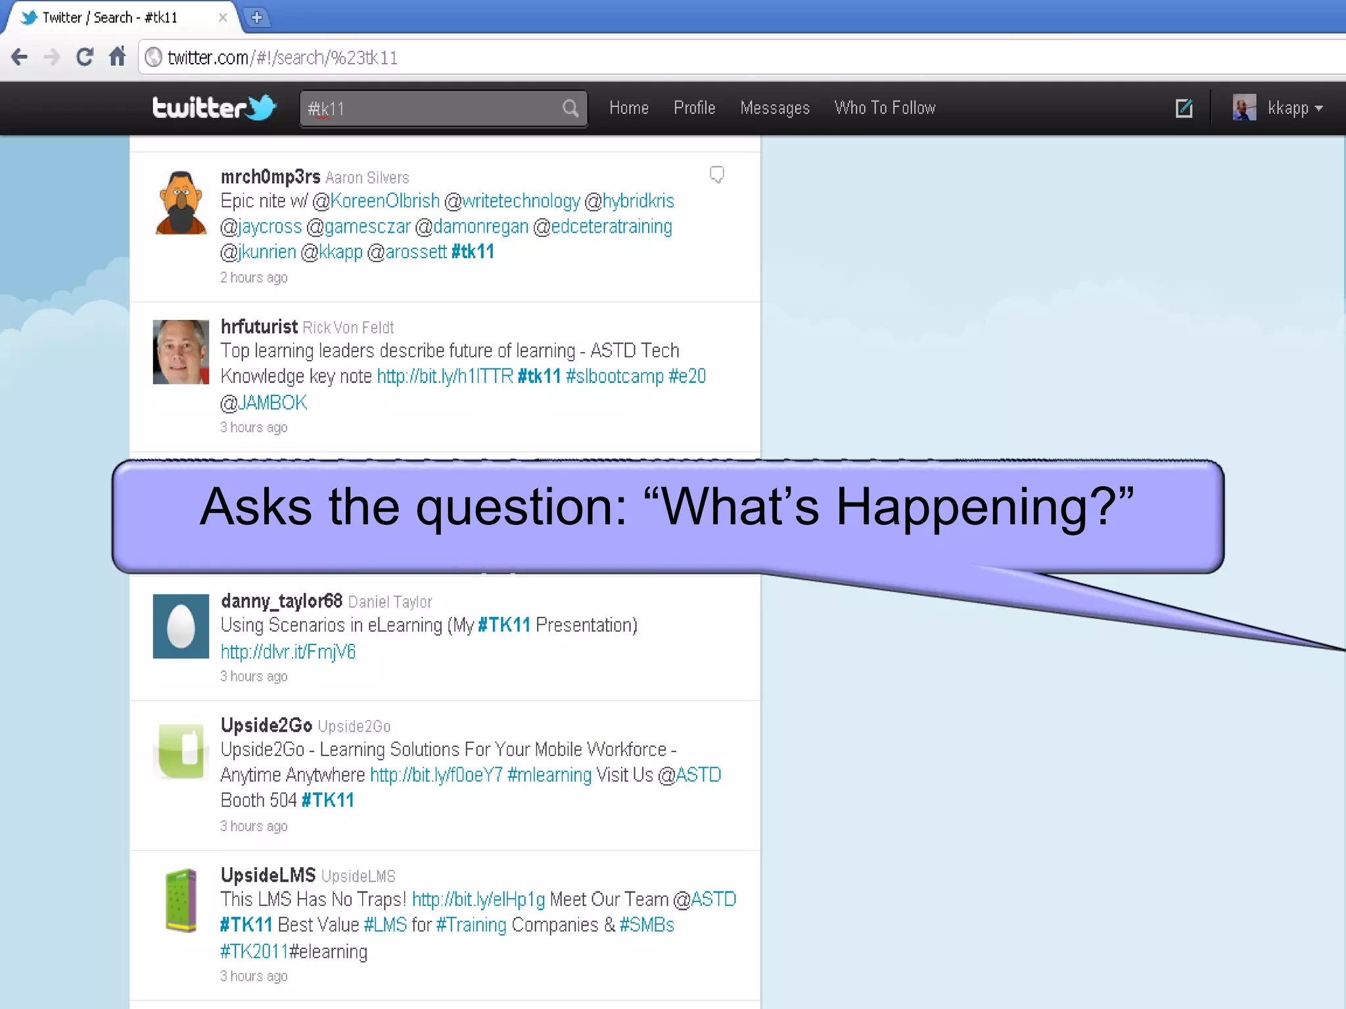The height and width of the screenshot is (1009, 1346).
Task: Open the danny_taylor68 username
Action: tap(281, 601)
